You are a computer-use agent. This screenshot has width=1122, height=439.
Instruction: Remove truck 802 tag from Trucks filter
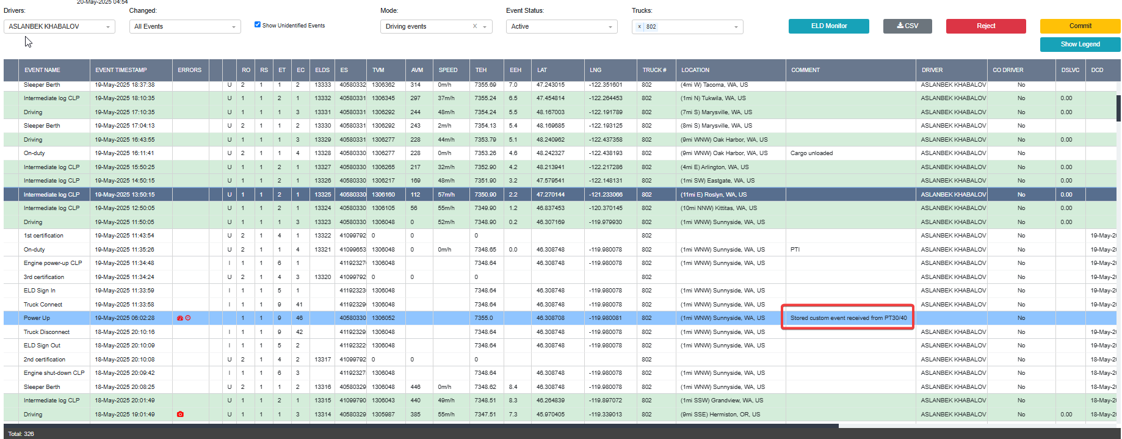point(639,27)
